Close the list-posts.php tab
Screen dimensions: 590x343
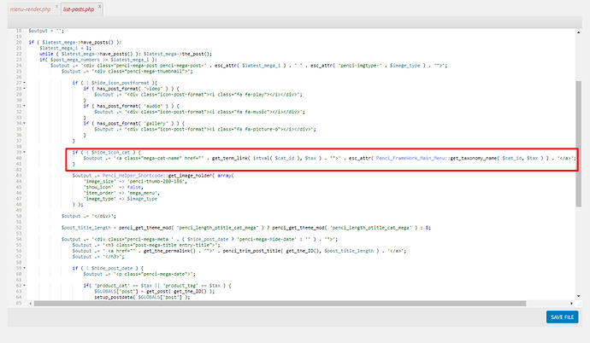click(100, 6)
